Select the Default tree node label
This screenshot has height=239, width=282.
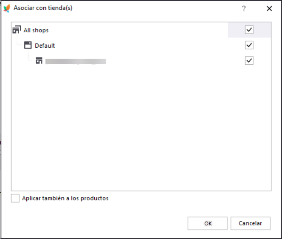[x=45, y=46]
